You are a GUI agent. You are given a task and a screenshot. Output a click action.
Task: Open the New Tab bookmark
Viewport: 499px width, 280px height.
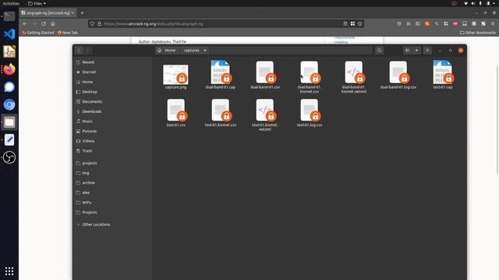tap(68, 33)
